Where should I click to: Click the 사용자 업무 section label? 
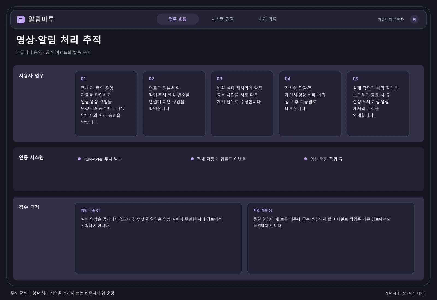pyautogui.click(x=31, y=76)
